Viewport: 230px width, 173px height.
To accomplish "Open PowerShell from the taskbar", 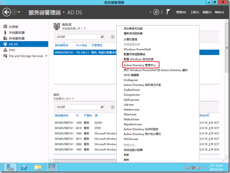I will pos(24,167).
